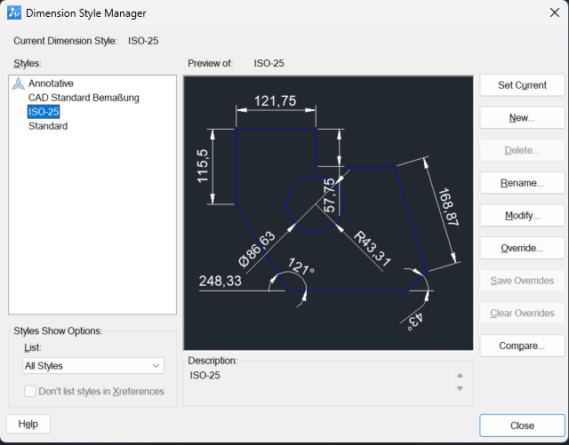Click the Ø86,63 diameter dimension text

(257, 250)
